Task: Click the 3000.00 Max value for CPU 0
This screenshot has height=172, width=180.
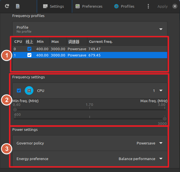Action: 58,49
